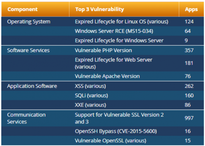Select the Software Services component cell

tap(28, 50)
